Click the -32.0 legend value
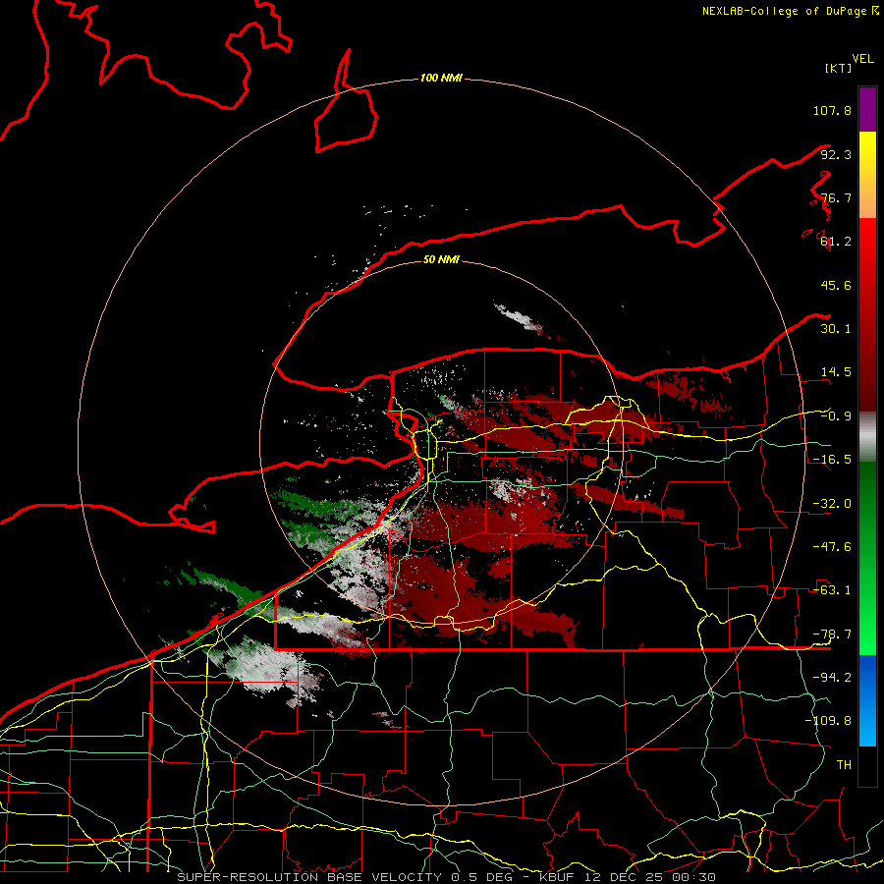Viewport: 884px width, 884px height. coord(832,504)
